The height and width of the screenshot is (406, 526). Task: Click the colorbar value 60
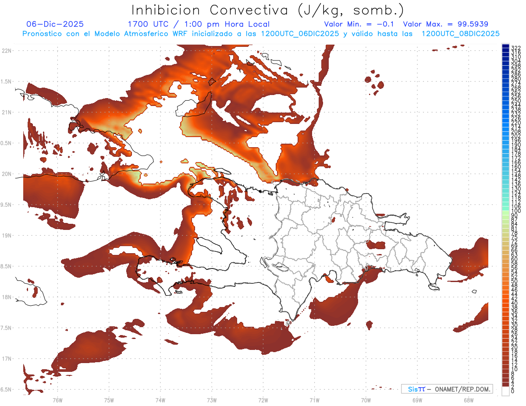(x=515, y=259)
